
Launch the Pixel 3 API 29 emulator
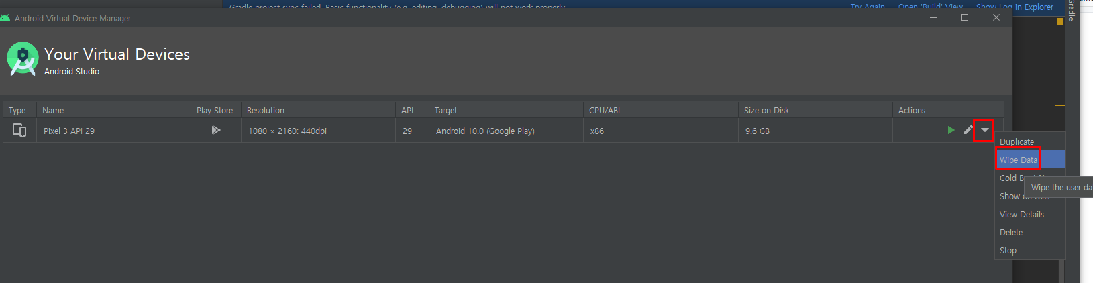[x=951, y=130]
